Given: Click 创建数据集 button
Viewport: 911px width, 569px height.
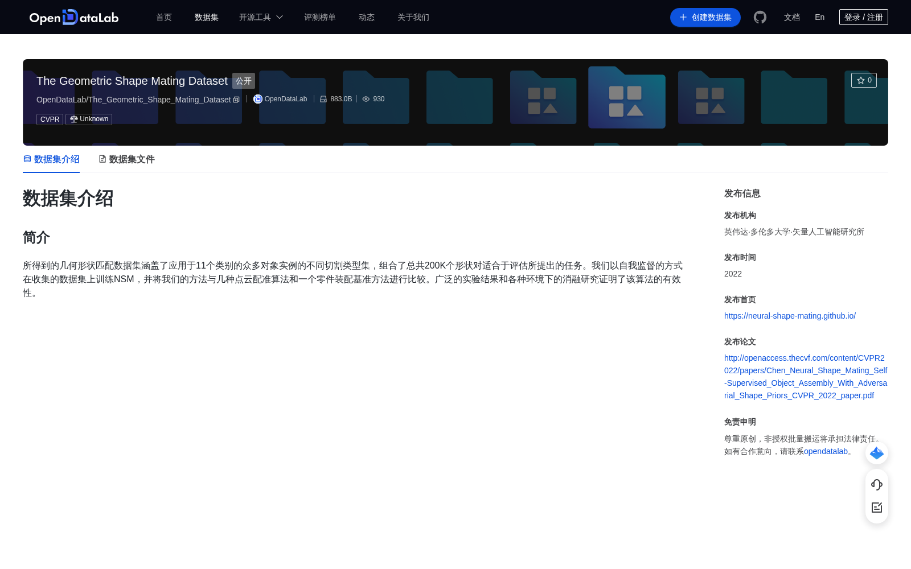Looking at the screenshot, I should (x=705, y=17).
